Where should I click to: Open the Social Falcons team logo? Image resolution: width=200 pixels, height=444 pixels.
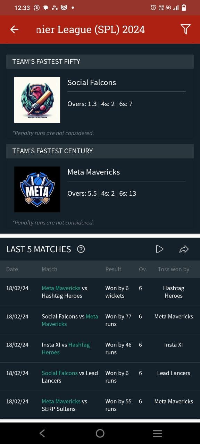tap(37, 100)
